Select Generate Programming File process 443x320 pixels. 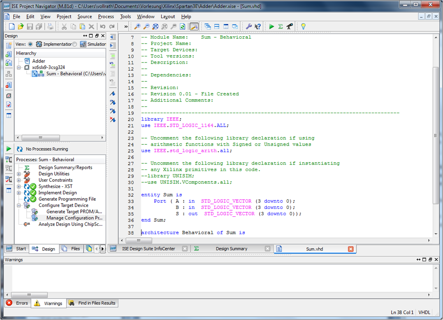click(x=67, y=199)
